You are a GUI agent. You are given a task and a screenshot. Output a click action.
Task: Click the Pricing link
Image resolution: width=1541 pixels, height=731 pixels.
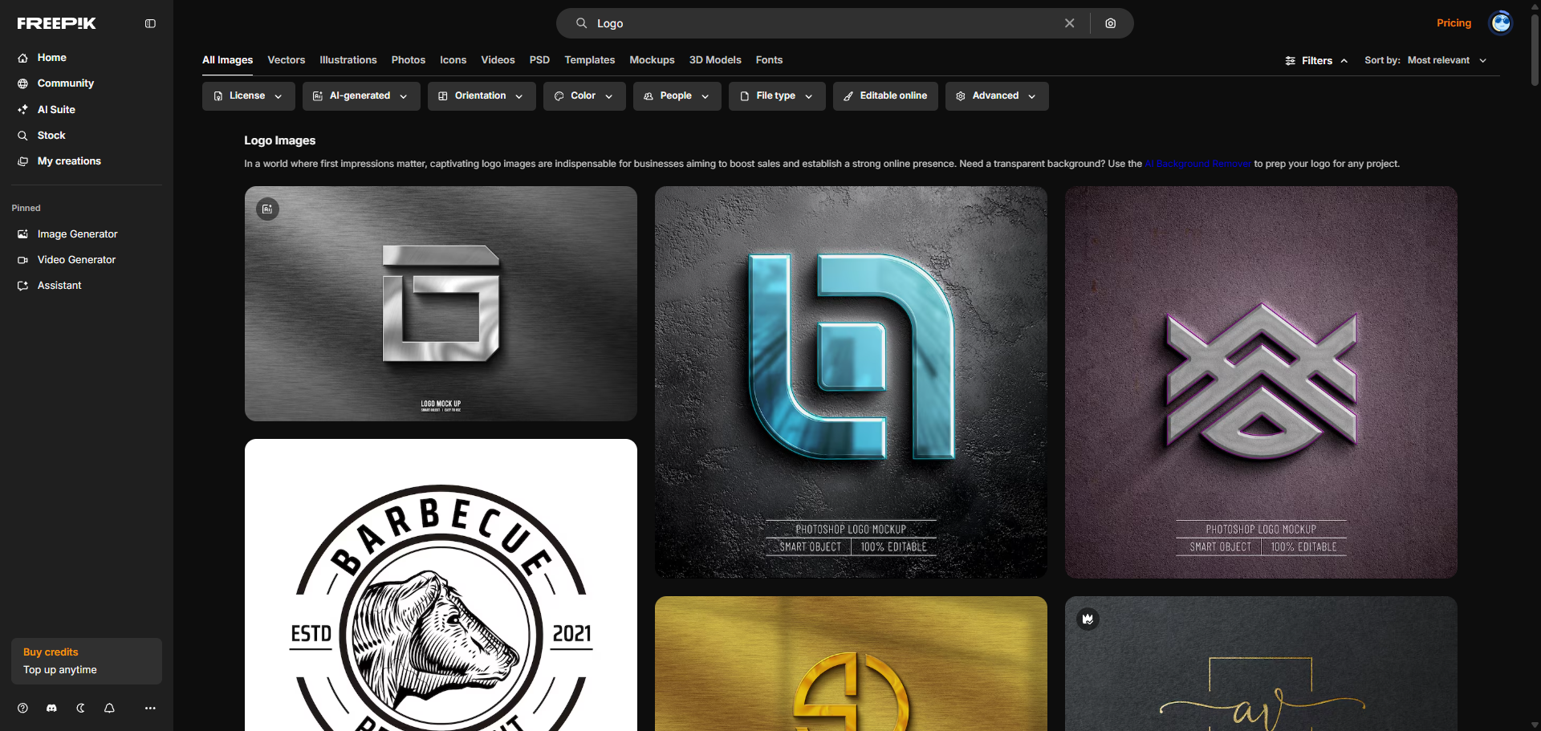click(x=1454, y=23)
